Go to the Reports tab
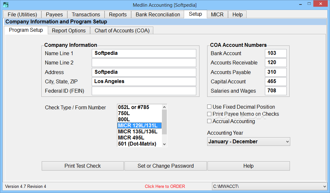This screenshot has width=330, height=193. coord(118,14)
